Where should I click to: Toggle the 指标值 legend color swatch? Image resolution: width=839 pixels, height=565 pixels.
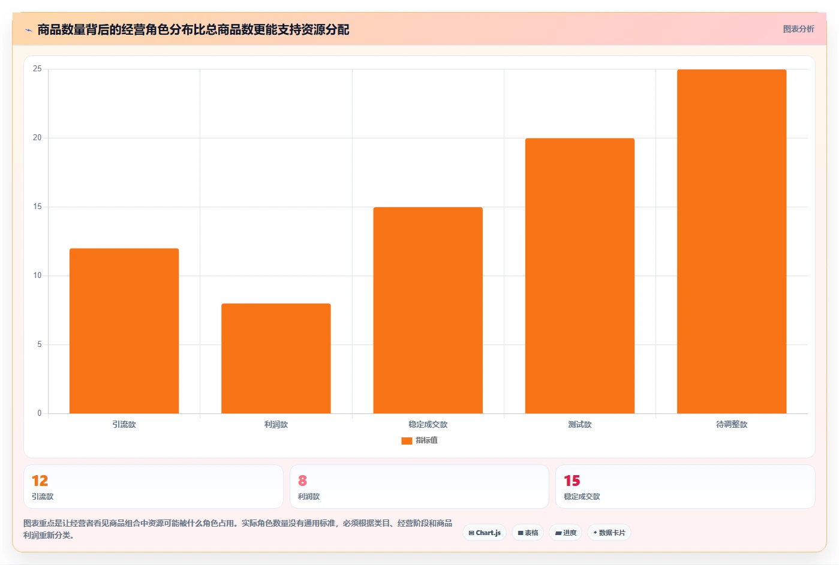(x=407, y=440)
